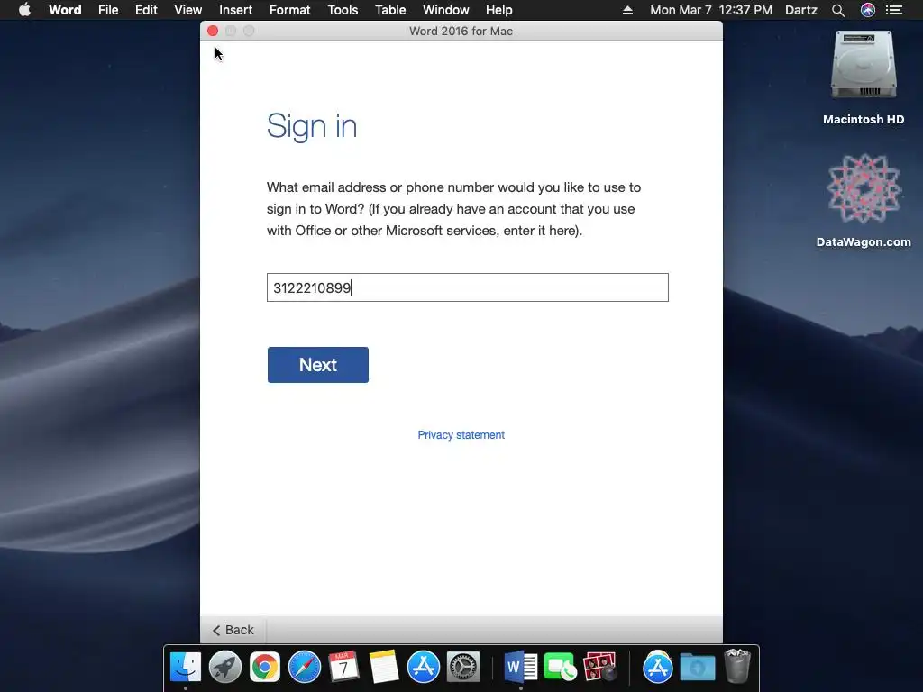923x692 pixels.
Task: Open Calendar icon showing 7 in Dock
Action: click(x=343, y=668)
